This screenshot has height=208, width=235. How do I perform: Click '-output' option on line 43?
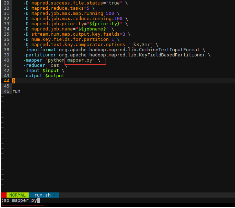coord(33,76)
